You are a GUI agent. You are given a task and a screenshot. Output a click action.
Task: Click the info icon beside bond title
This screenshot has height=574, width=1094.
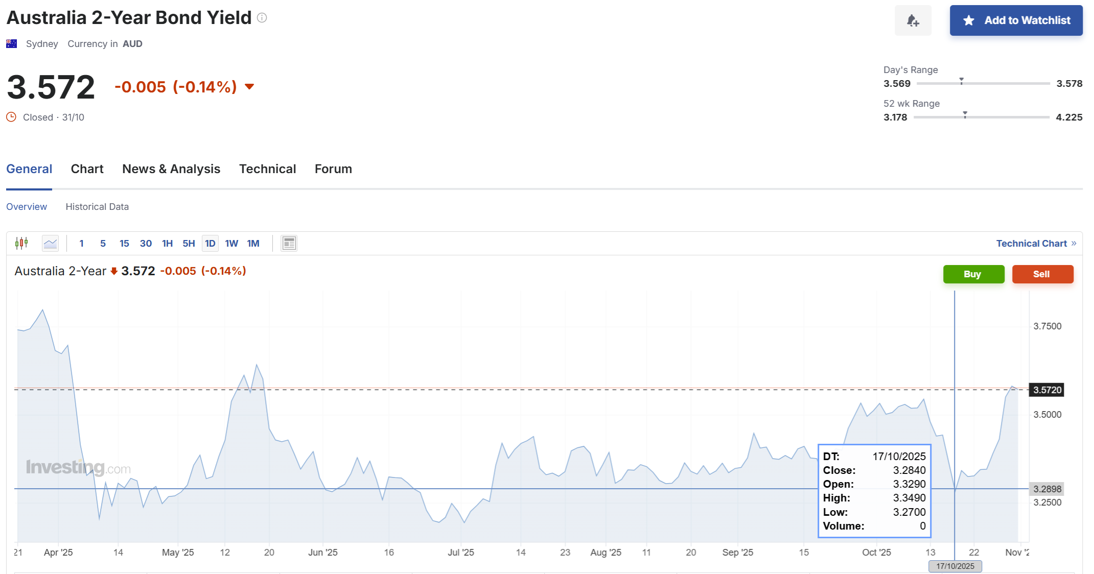click(x=262, y=18)
